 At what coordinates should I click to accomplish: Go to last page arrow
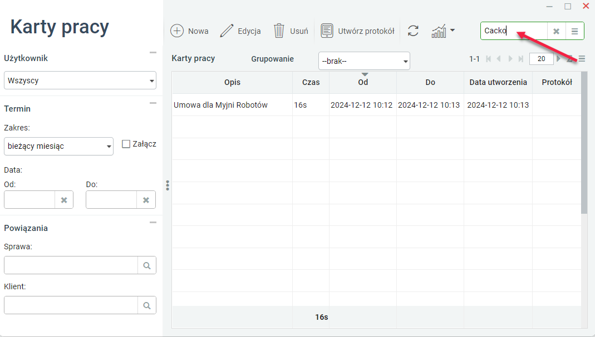521,59
